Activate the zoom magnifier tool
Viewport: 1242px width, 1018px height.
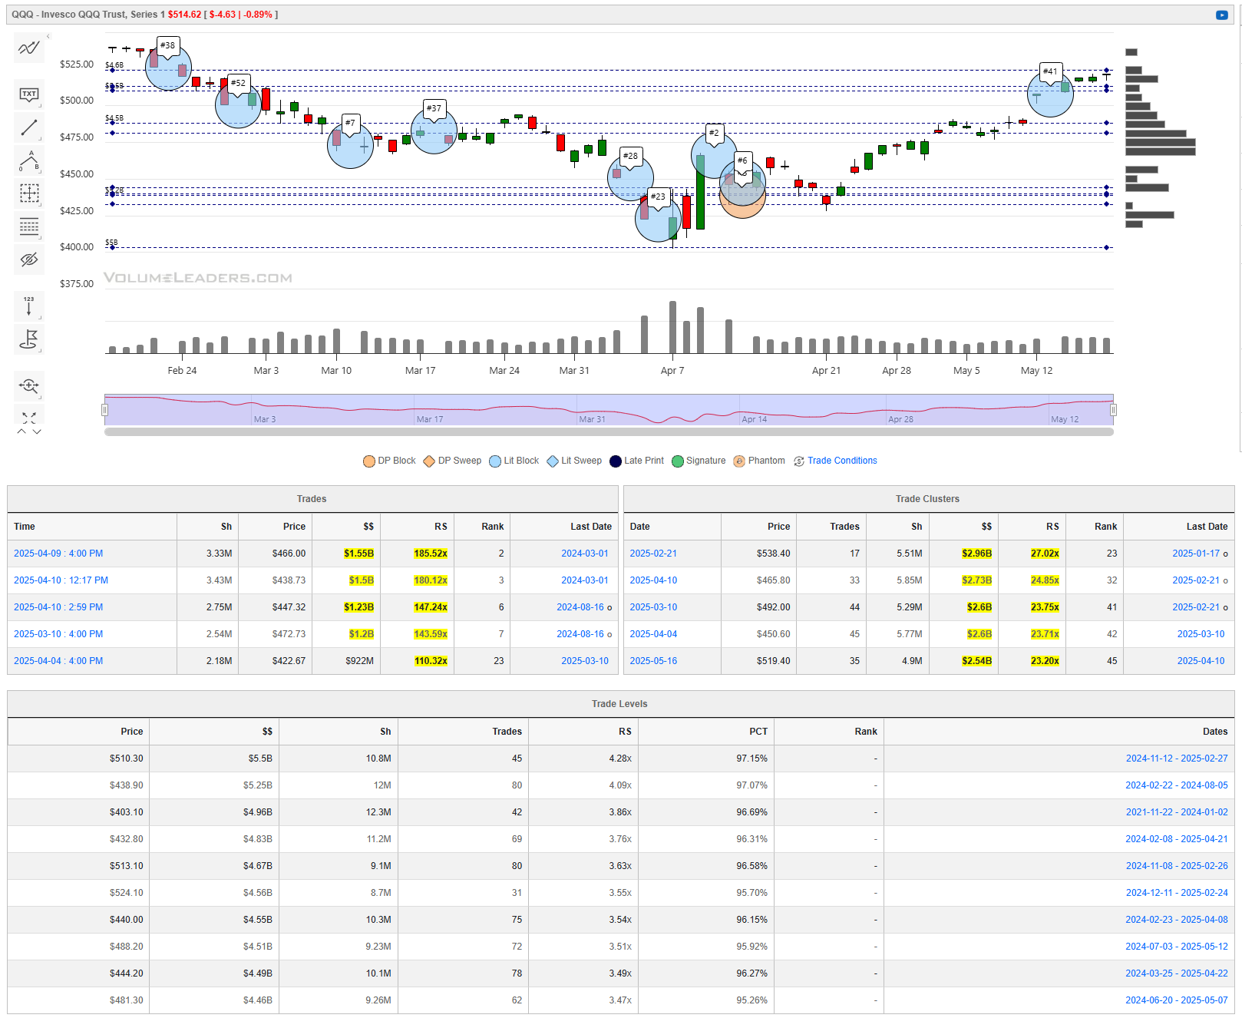tap(29, 385)
